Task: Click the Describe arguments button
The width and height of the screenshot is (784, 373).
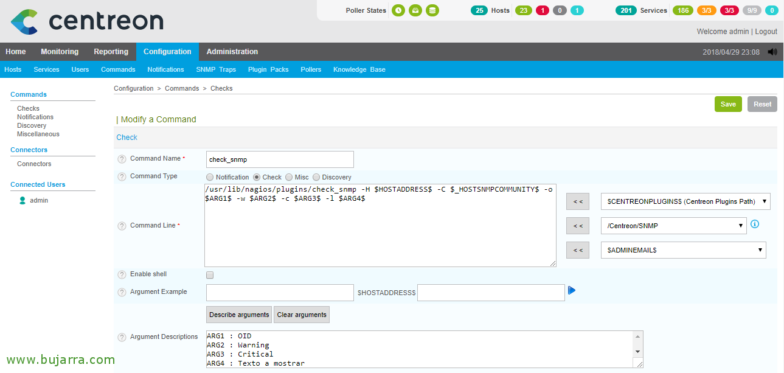Action: click(x=239, y=315)
